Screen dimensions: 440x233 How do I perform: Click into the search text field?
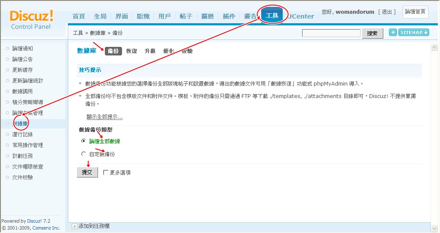tap(331, 33)
